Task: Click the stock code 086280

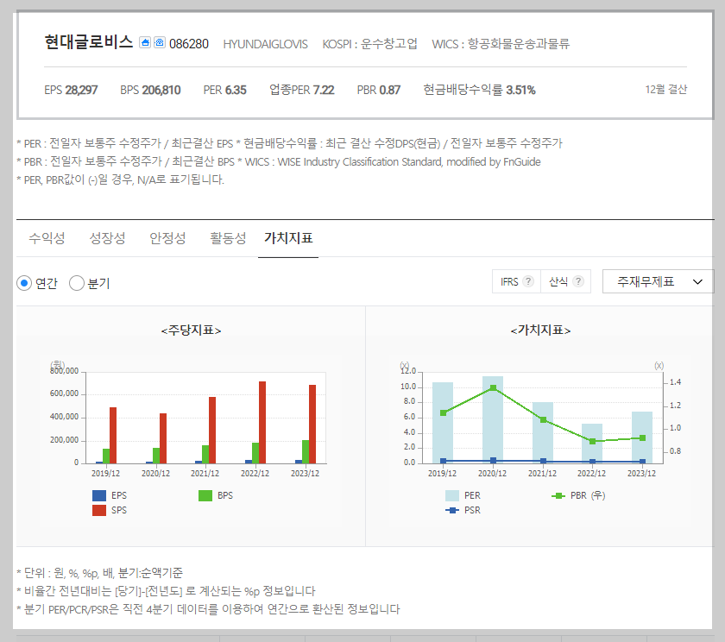Action: point(189,44)
